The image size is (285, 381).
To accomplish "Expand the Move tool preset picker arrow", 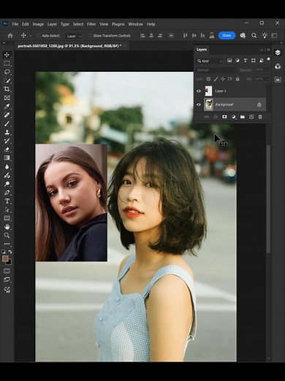I will click(31, 36).
